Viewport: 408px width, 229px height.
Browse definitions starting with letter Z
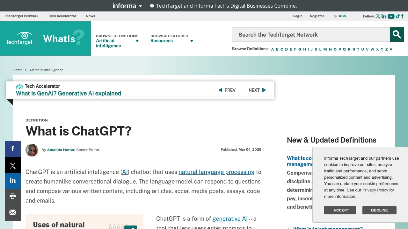click(387, 49)
